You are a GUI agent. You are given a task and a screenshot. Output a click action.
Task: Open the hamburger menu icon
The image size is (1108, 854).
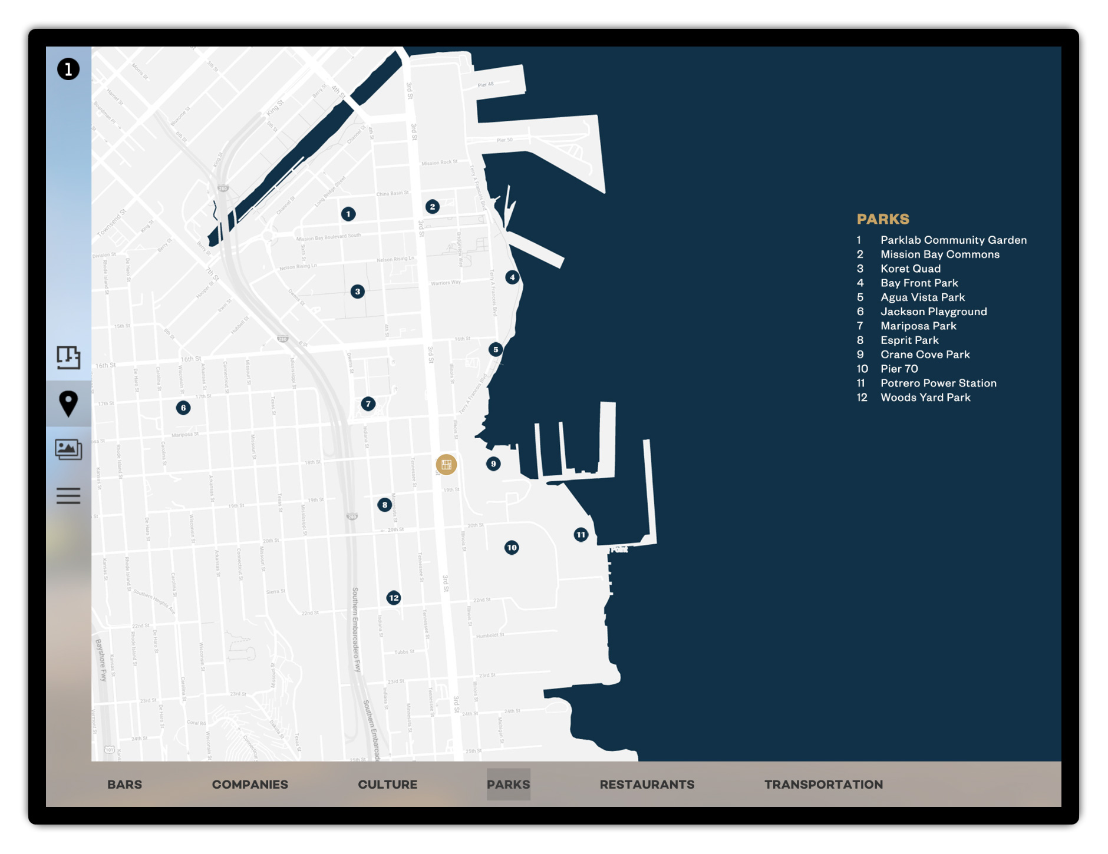pyautogui.click(x=68, y=495)
